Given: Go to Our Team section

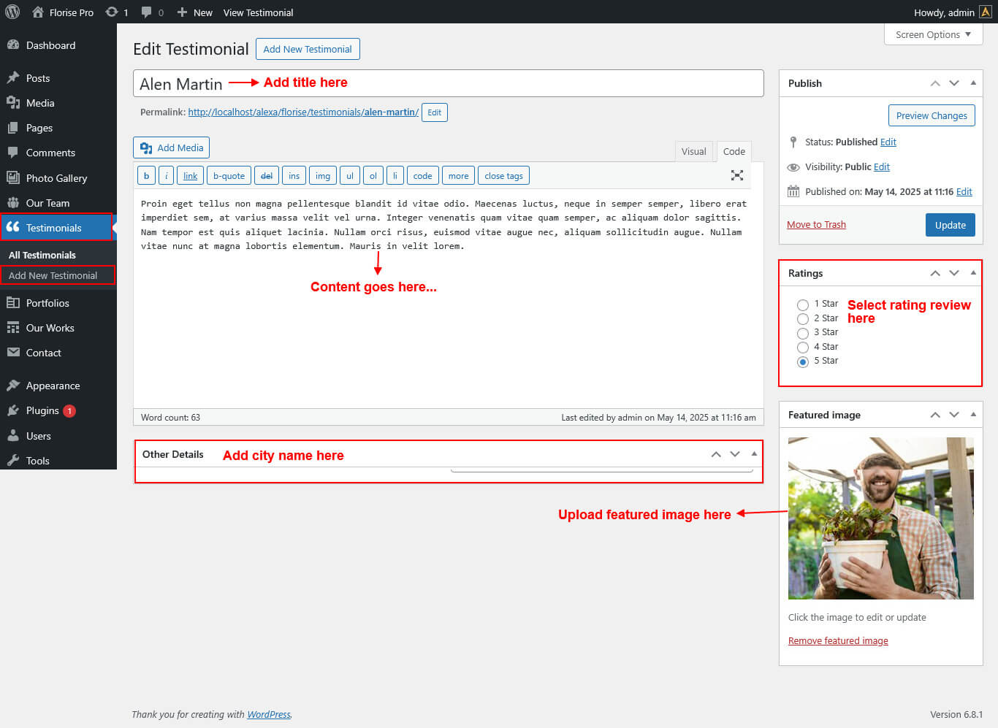Looking at the screenshot, I should point(47,203).
